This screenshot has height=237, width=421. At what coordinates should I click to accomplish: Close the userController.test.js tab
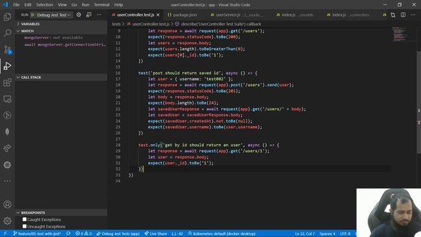pyautogui.click(x=158, y=14)
